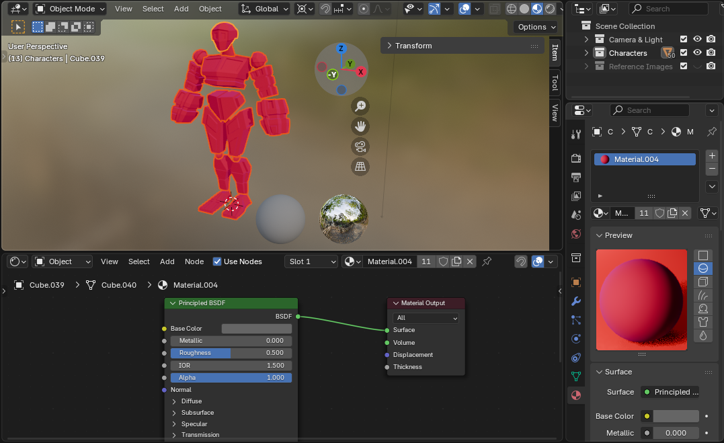
Task: Uncheck Use Nodes checkbox
Action: point(217,261)
